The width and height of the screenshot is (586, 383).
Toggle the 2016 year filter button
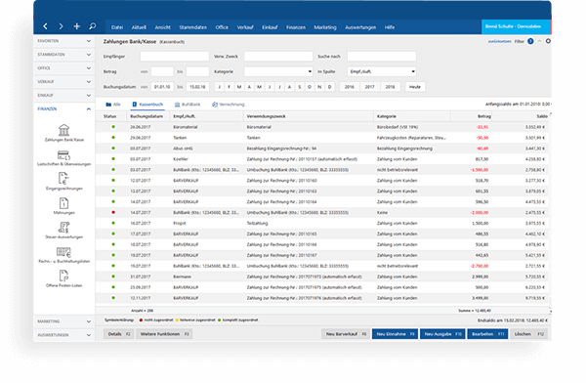(x=349, y=87)
